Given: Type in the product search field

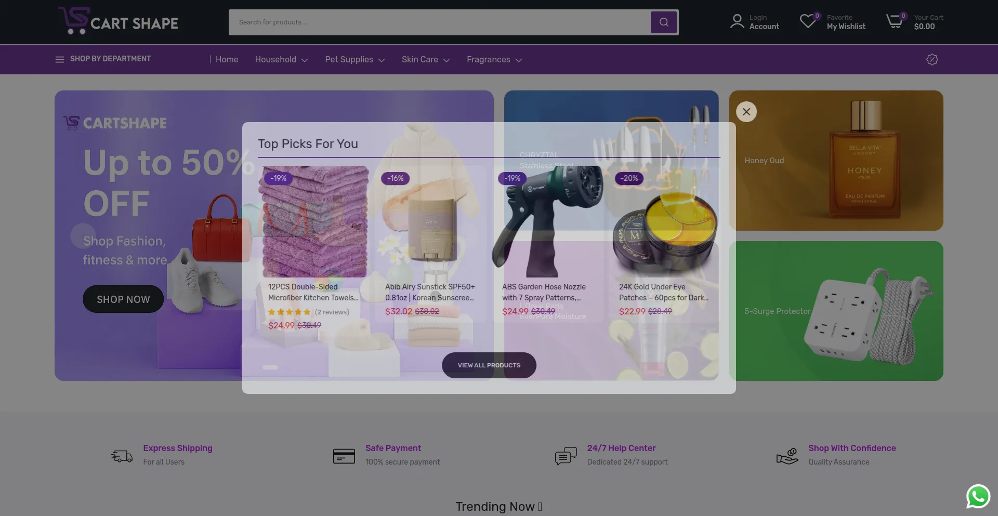Looking at the screenshot, I should [439, 22].
